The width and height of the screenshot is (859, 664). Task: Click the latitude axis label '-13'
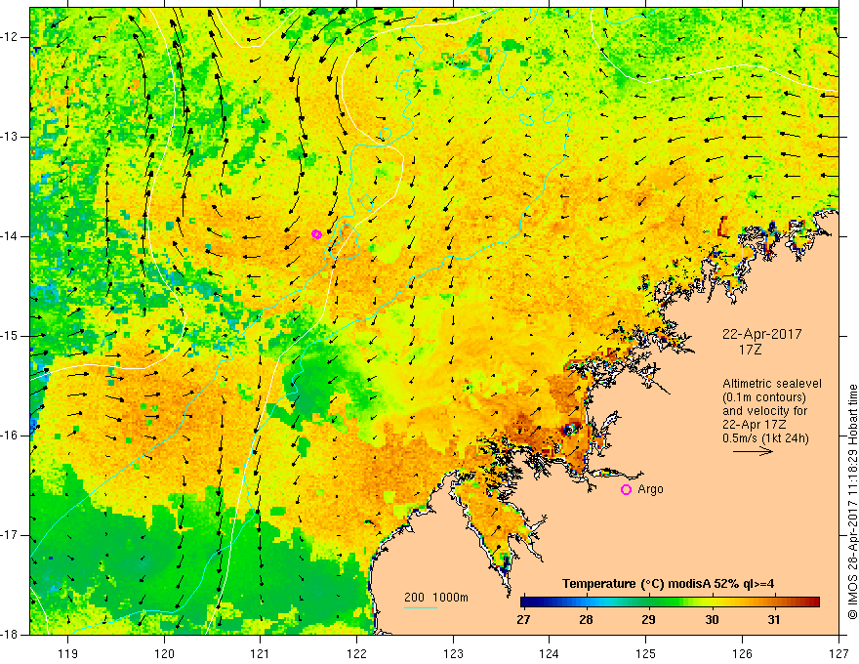click(11, 137)
